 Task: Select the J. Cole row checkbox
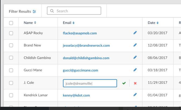pos(11,83)
